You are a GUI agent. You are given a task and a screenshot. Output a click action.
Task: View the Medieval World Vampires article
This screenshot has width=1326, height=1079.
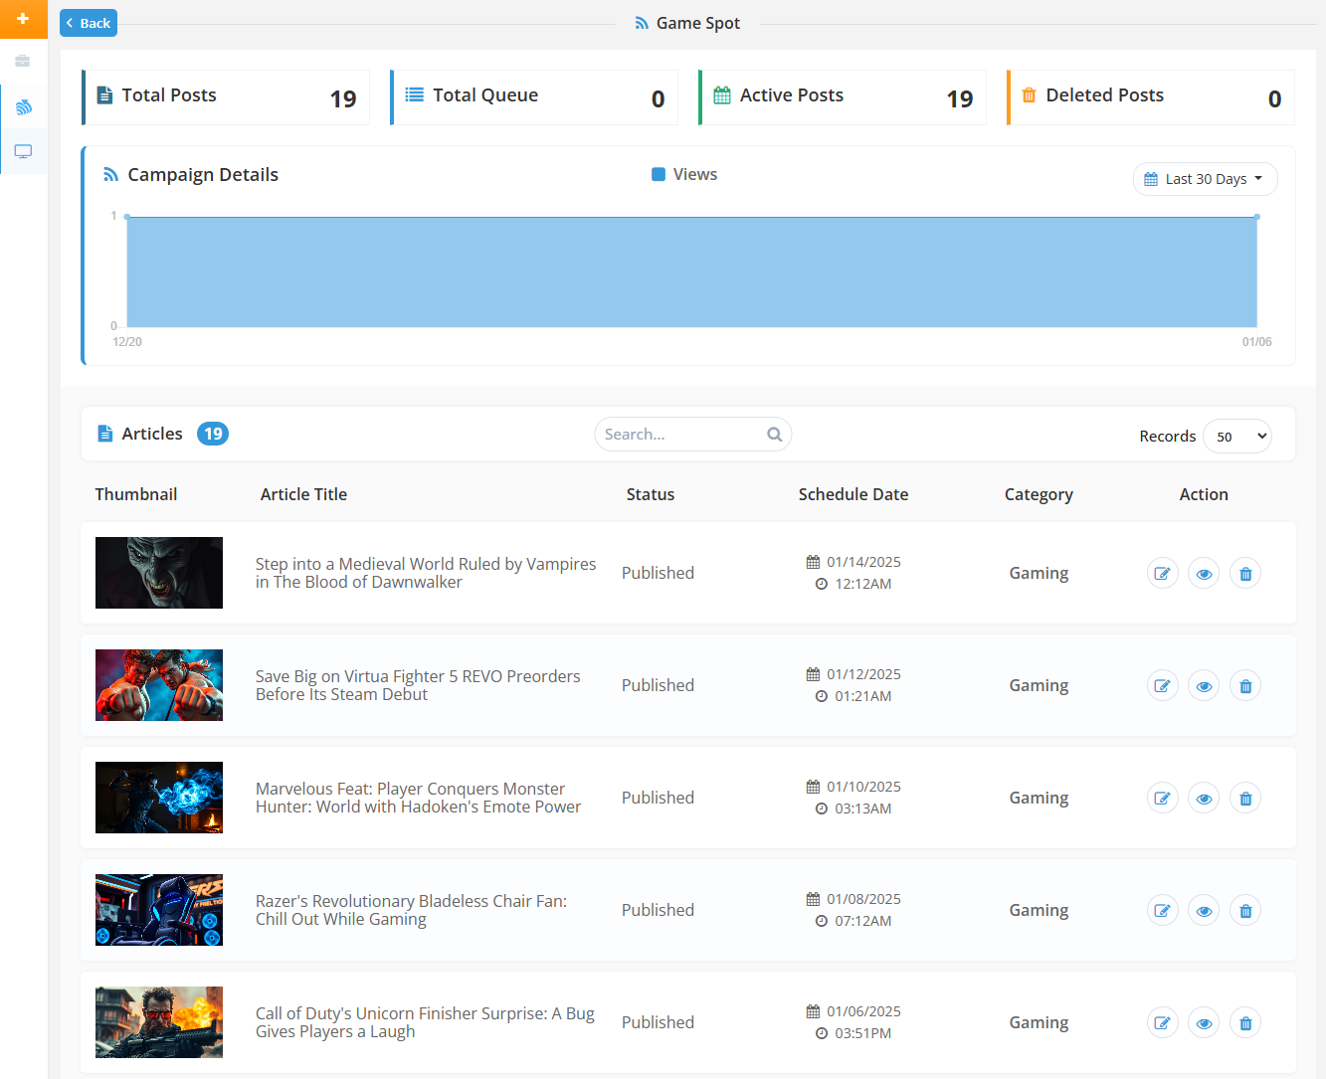pyautogui.click(x=1204, y=573)
